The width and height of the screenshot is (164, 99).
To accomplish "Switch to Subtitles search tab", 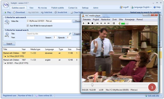I will point(18,8).
